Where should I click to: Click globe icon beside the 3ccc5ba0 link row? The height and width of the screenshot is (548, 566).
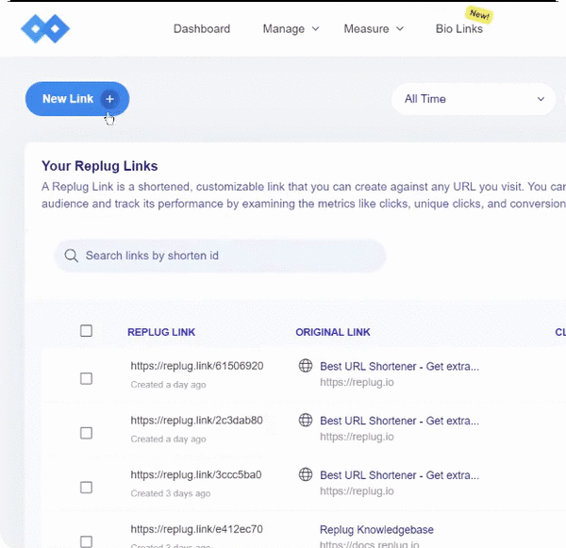[306, 474]
